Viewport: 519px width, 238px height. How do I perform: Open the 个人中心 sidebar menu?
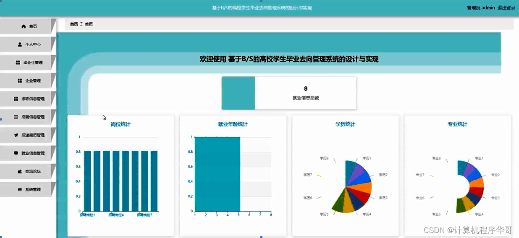[28, 44]
